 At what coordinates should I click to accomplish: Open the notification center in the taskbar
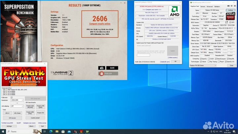[234, 131]
